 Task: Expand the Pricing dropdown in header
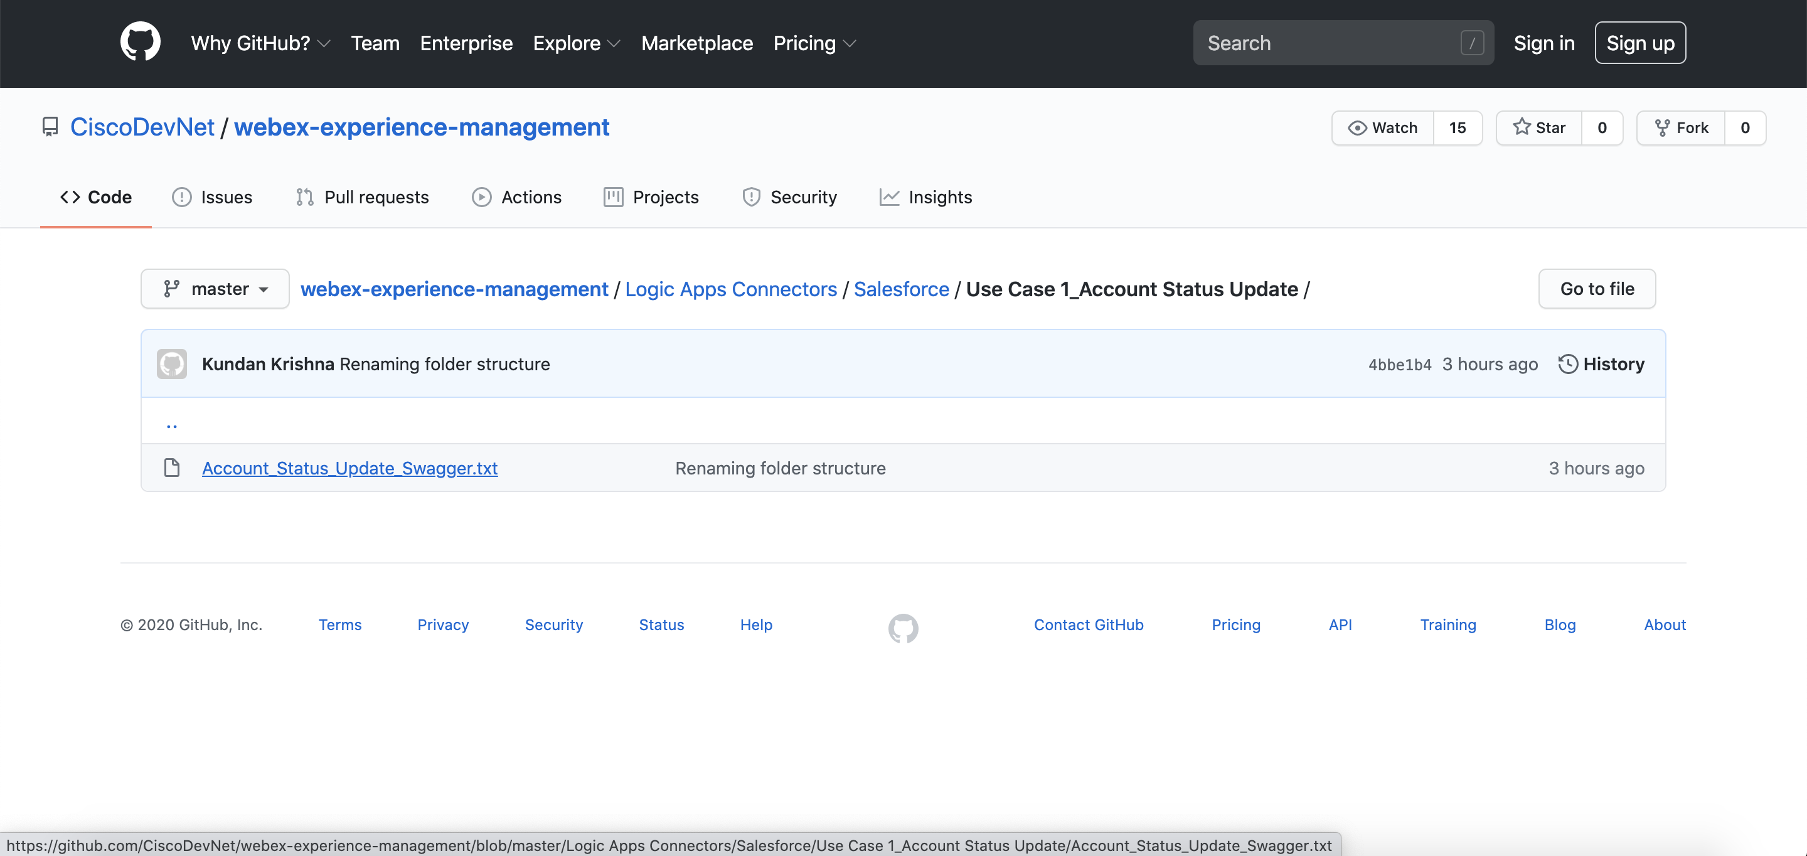point(814,43)
